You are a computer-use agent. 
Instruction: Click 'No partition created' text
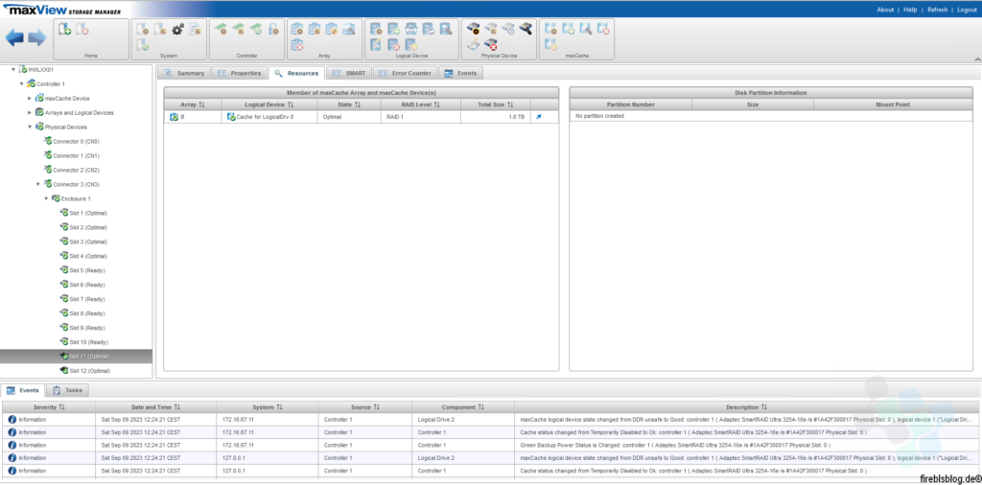(x=600, y=116)
